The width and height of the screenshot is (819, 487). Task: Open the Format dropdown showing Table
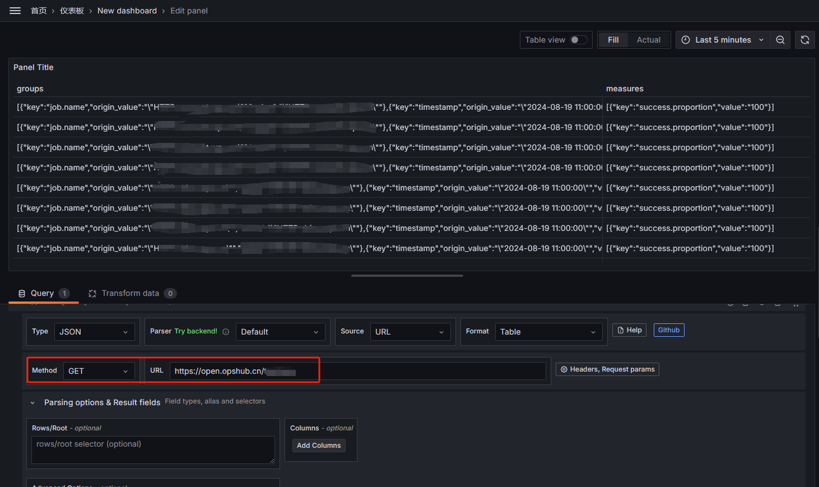click(x=548, y=331)
